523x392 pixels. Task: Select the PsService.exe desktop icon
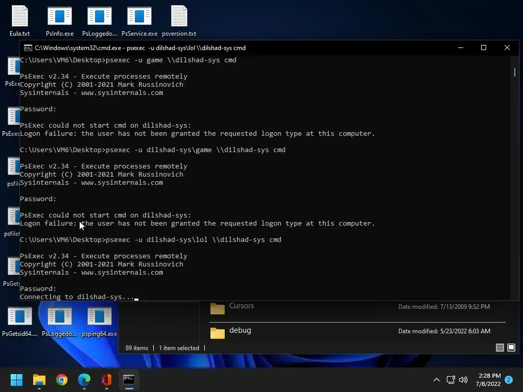tap(139, 20)
